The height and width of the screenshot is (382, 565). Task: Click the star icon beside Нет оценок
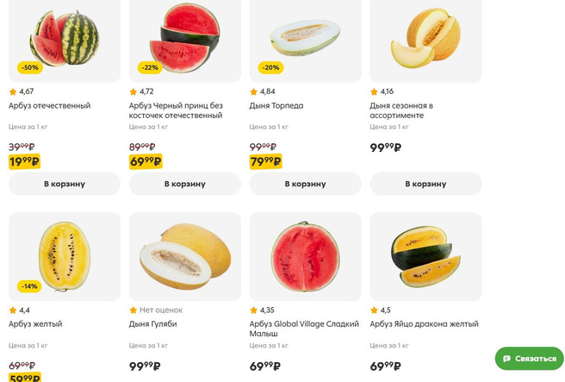pos(133,310)
